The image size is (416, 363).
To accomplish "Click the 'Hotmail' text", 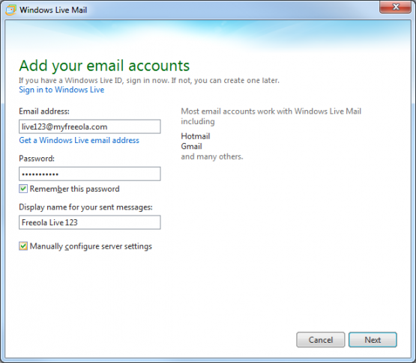I will [196, 136].
